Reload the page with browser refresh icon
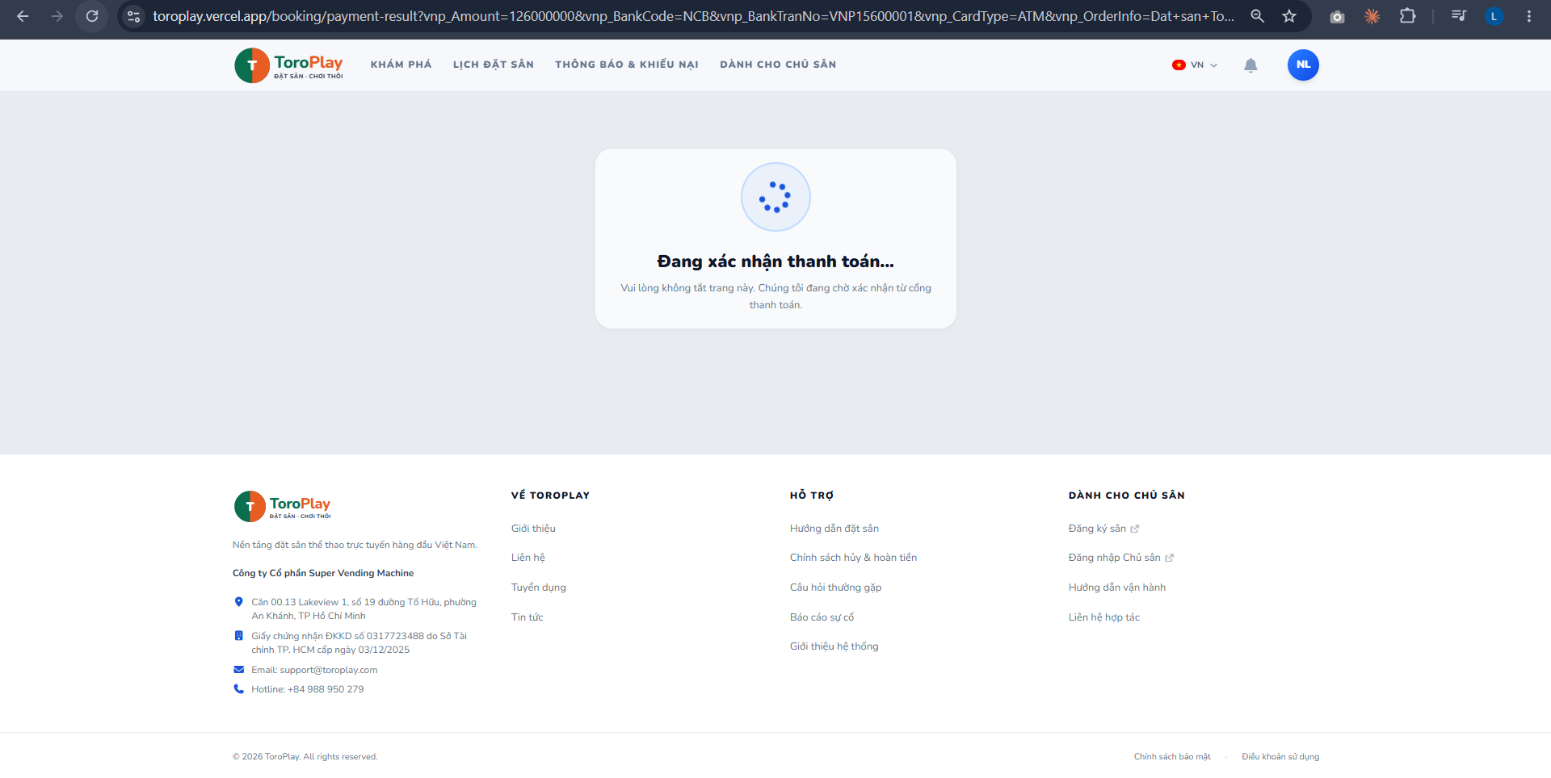The width and height of the screenshot is (1551, 778). pyautogui.click(x=92, y=16)
